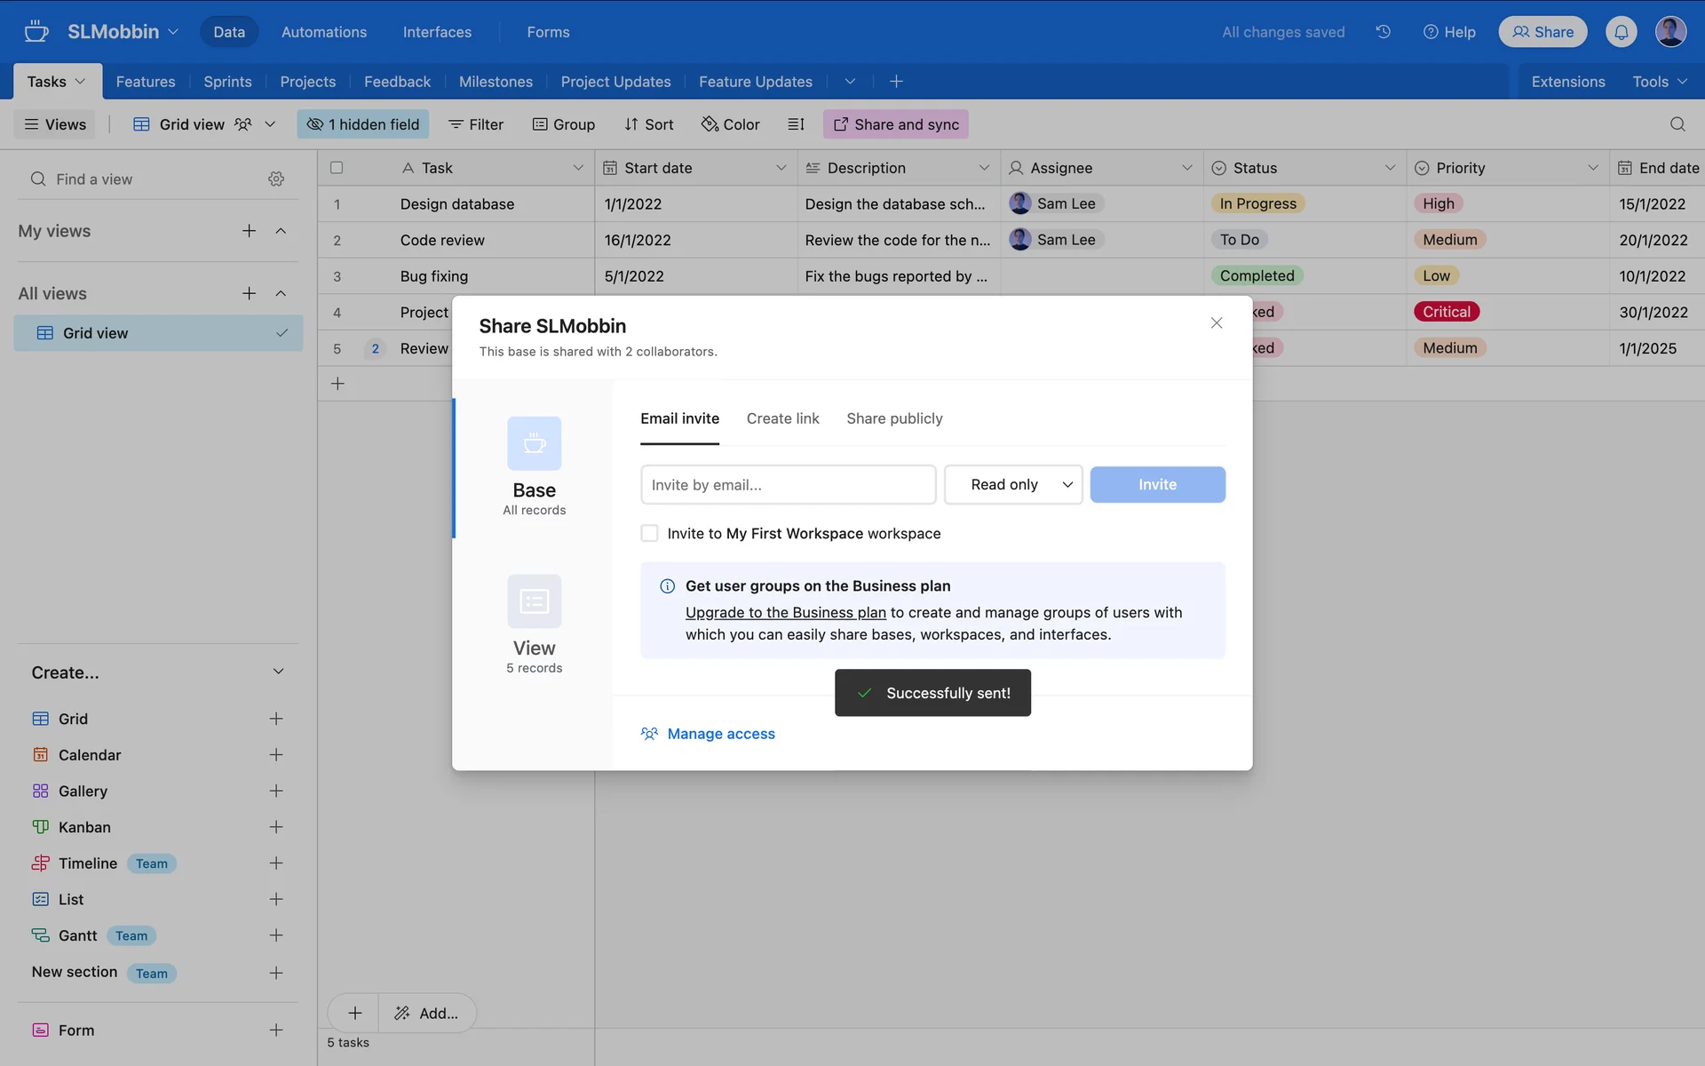Open the Milestones table tab
Image resolution: width=1705 pixels, height=1066 pixels.
click(x=496, y=82)
